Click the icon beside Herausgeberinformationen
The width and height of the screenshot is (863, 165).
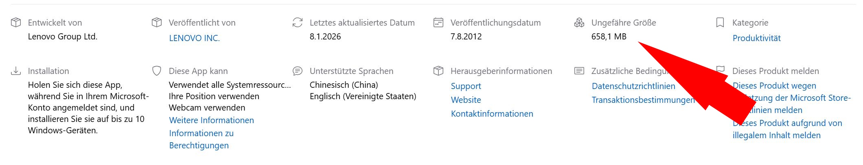[x=438, y=71]
